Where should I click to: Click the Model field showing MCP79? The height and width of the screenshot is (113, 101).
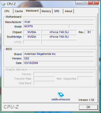(x=46, y=26)
